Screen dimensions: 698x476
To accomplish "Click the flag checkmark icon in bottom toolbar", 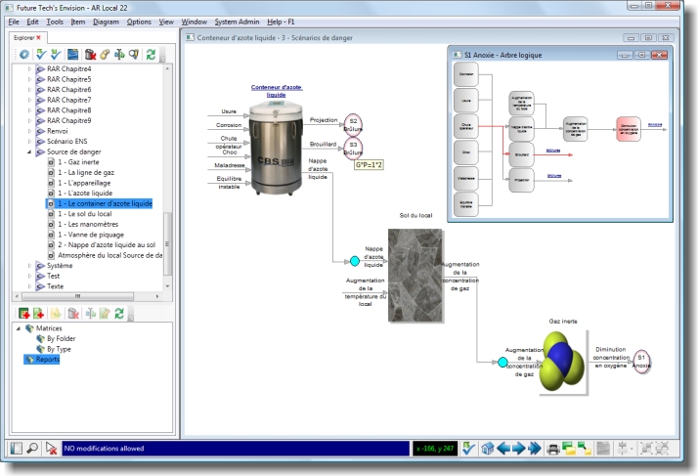I will click(468, 449).
